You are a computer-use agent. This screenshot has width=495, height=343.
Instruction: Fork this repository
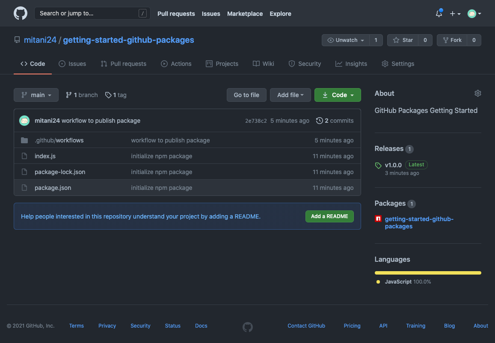tap(452, 40)
